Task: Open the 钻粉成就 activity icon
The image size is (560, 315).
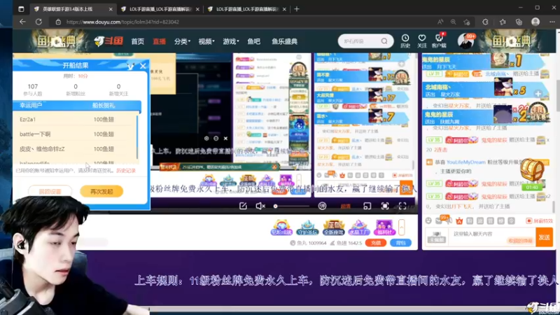Action: click(x=281, y=227)
